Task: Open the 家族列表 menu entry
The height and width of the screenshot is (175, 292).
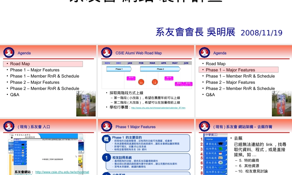Action: (x=211, y=153)
